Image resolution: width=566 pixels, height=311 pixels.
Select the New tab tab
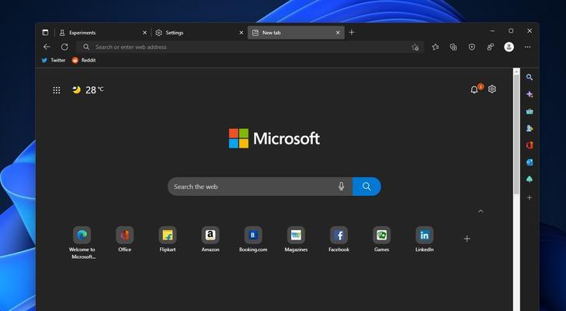click(296, 33)
